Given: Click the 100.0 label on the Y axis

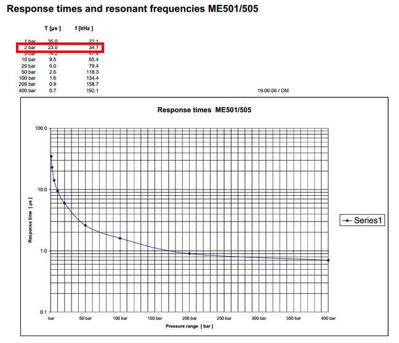Looking at the screenshot, I should [x=40, y=128].
